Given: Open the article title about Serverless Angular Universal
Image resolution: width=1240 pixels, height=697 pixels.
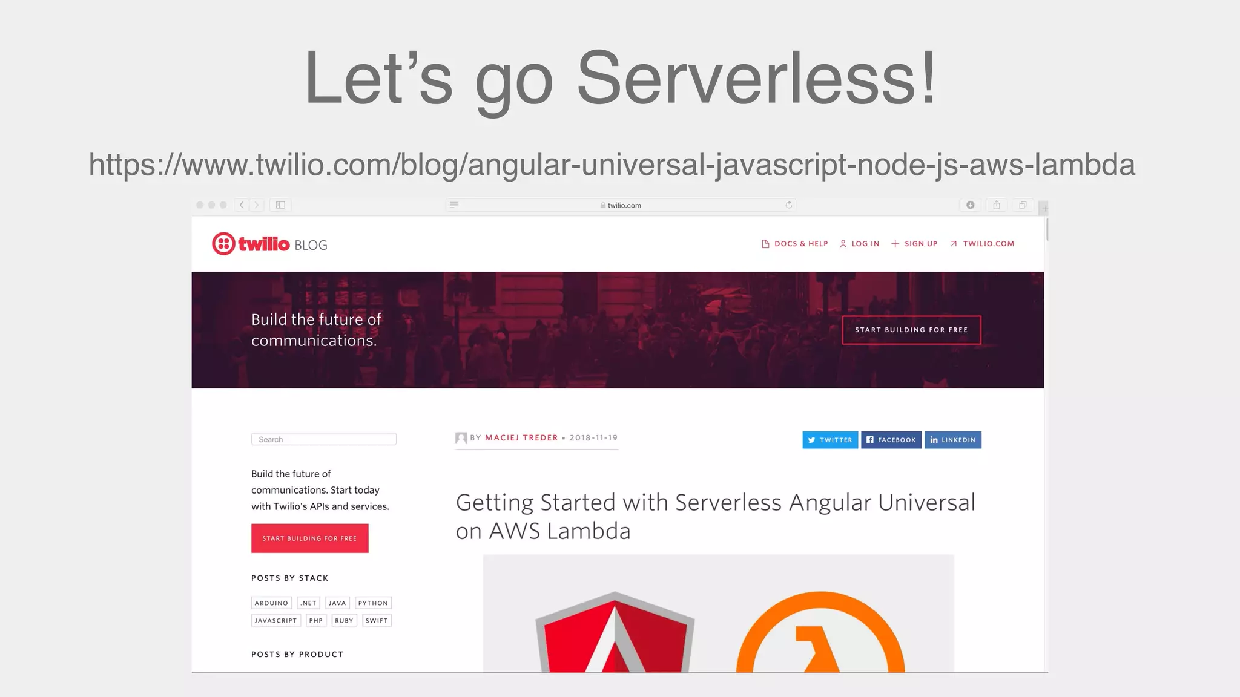Looking at the screenshot, I should (x=715, y=517).
